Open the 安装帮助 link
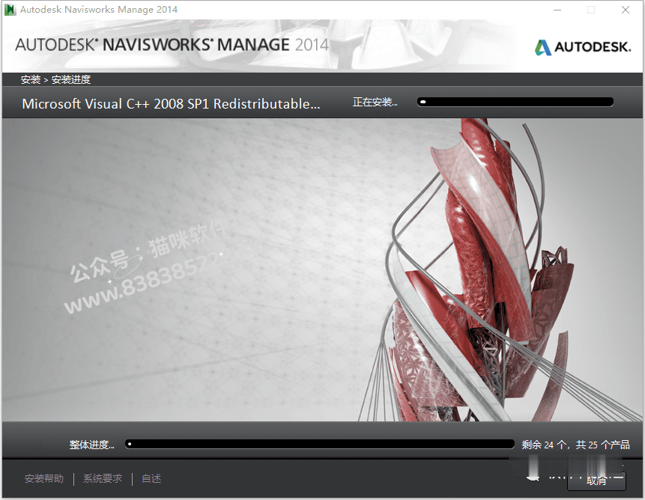This screenshot has height=500, width=645. click(44, 478)
